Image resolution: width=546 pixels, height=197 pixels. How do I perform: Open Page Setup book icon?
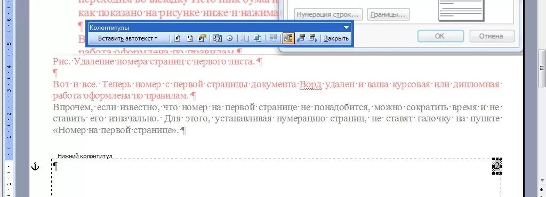(x=245, y=38)
